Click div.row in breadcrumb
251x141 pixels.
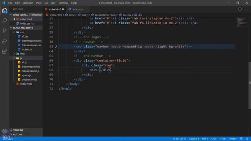coord(127,15)
